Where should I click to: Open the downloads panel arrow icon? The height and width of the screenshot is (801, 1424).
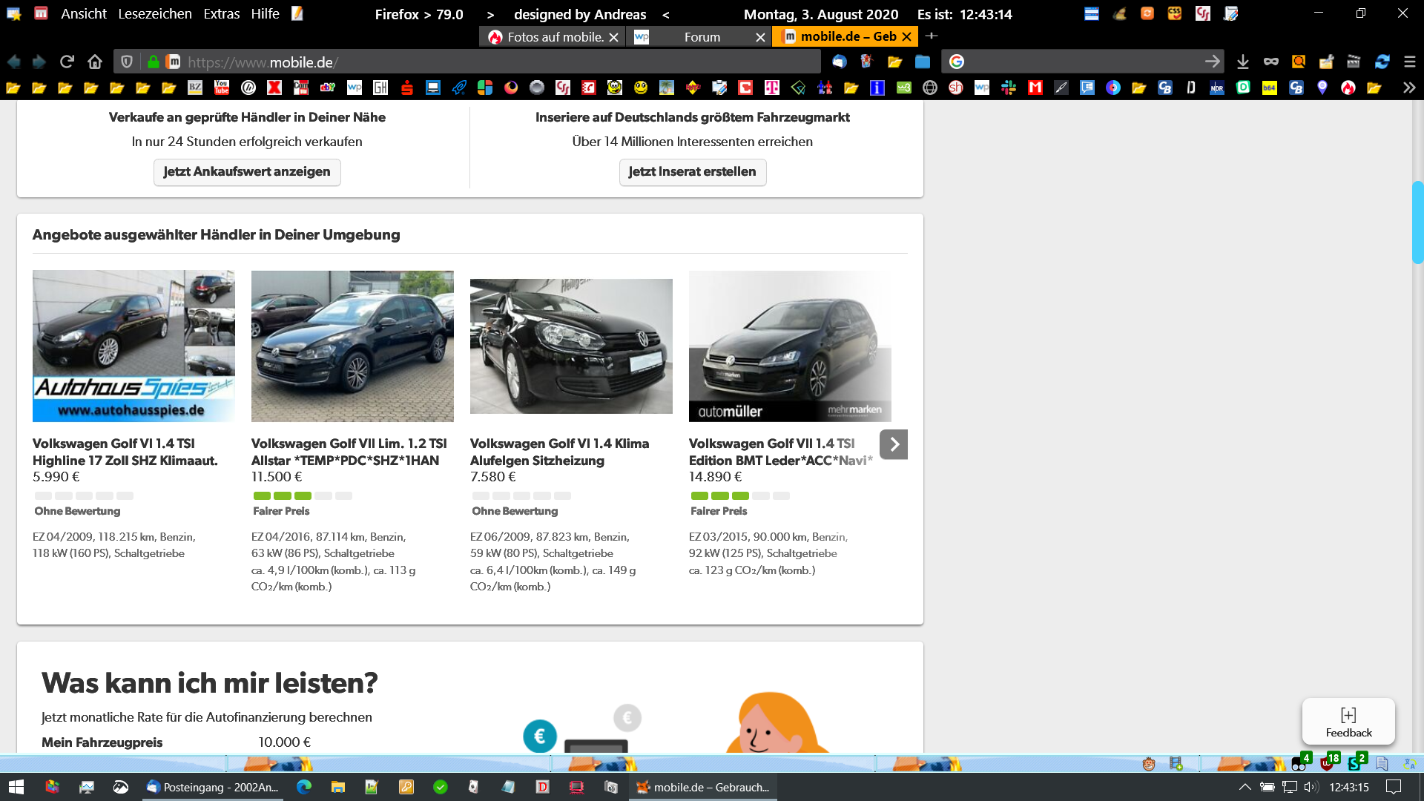tap(1243, 62)
